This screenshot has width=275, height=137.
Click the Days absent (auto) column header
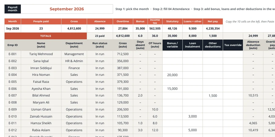140,45
